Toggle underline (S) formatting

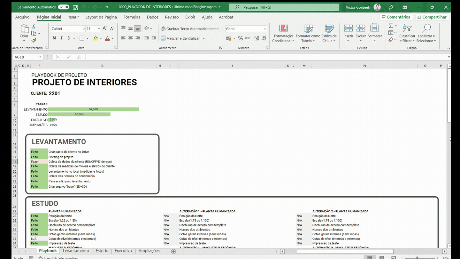69,38
